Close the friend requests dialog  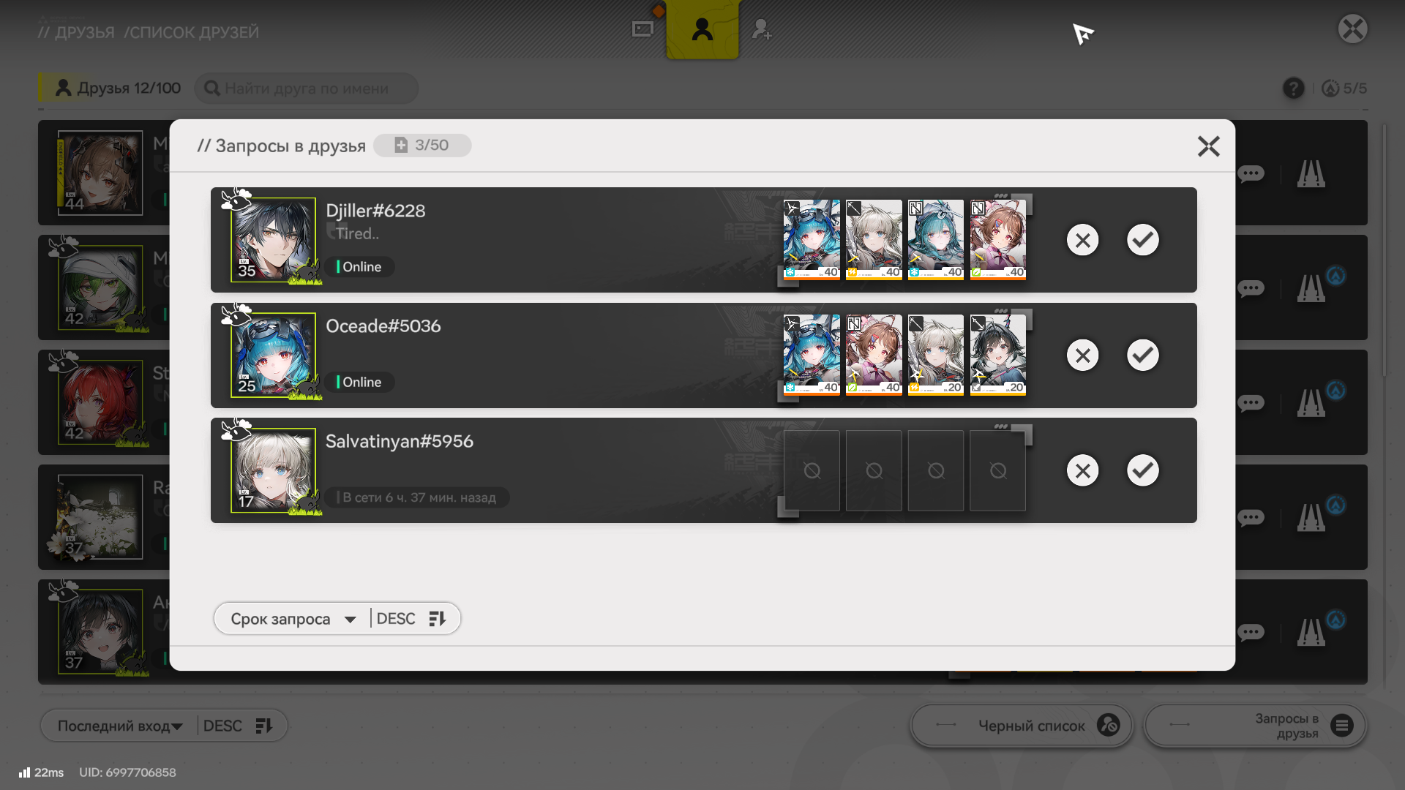tap(1208, 146)
